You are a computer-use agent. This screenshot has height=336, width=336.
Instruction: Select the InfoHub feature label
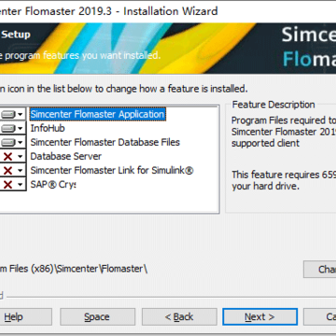[x=48, y=128]
